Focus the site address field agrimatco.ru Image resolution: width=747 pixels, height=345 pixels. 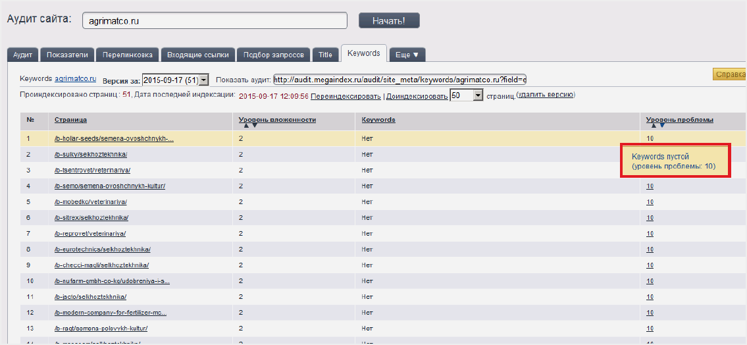[x=215, y=21]
